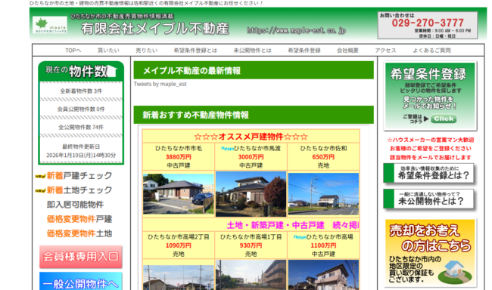Click the maple leaf company logo
The height and width of the screenshot is (290, 492).
[49, 25]
